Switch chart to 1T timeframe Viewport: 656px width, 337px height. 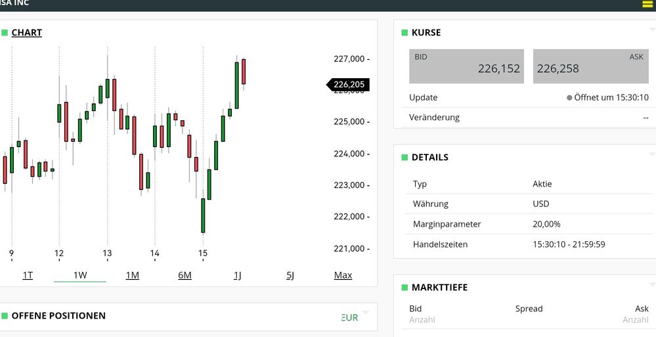[28, 275]
